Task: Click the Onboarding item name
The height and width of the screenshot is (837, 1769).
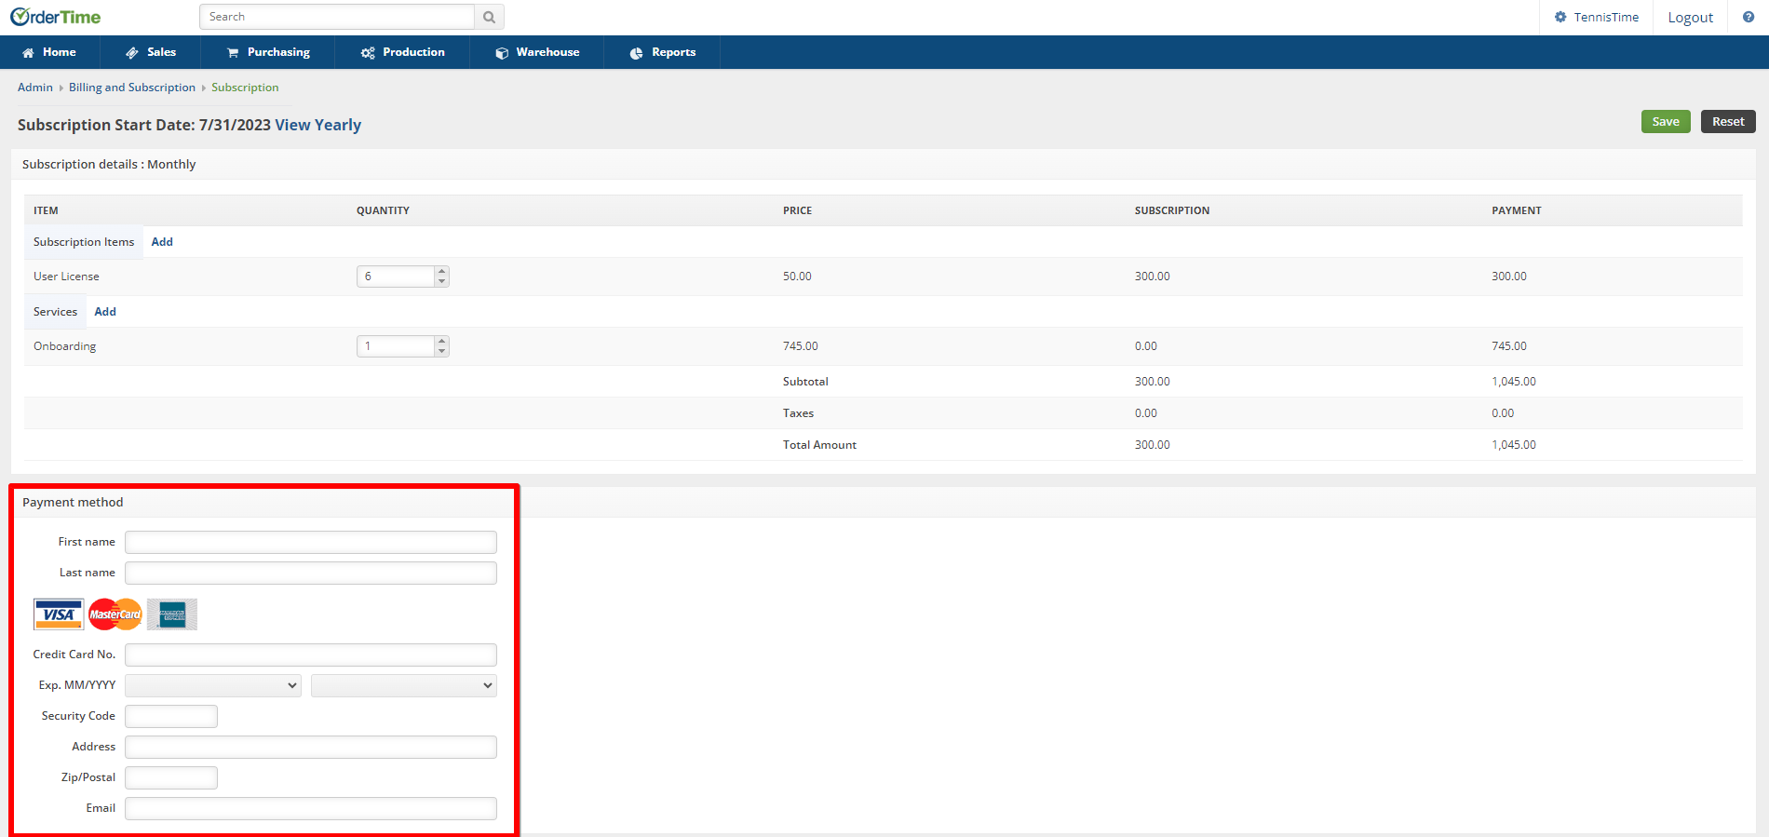Action: [64, 346]
